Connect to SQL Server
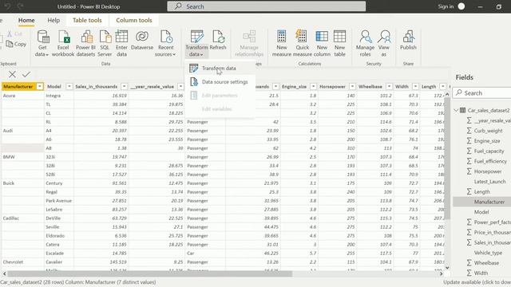Screen dimensions: 511x287 pos(105,43)
